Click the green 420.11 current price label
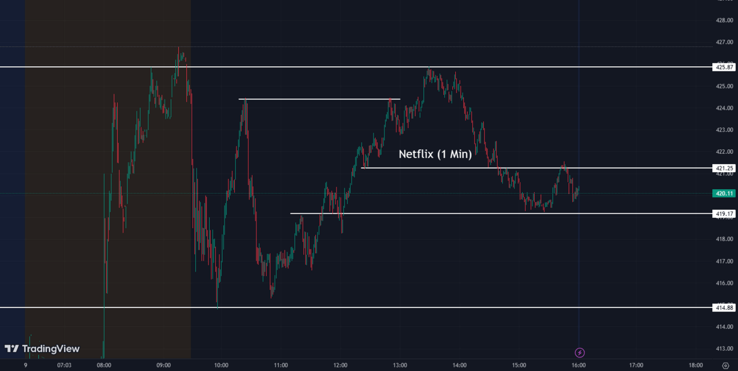Viewport: 738px width, 371px height. click(x=724, y=193)
